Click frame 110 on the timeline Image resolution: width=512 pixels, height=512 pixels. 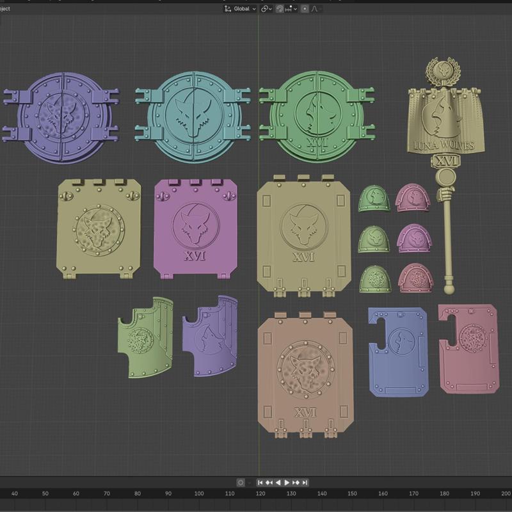(x=230, y=493)
